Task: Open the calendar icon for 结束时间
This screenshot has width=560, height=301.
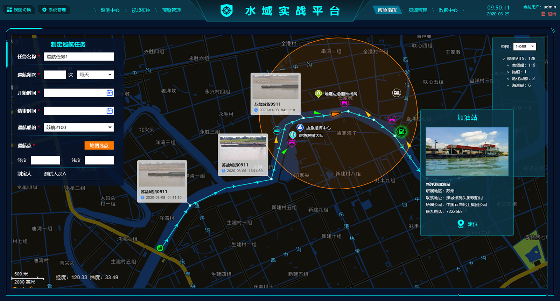Action: pos(110,111)
